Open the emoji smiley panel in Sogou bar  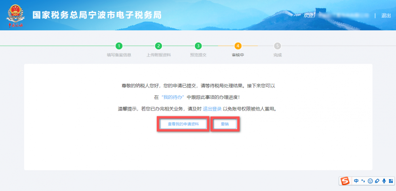370,181
